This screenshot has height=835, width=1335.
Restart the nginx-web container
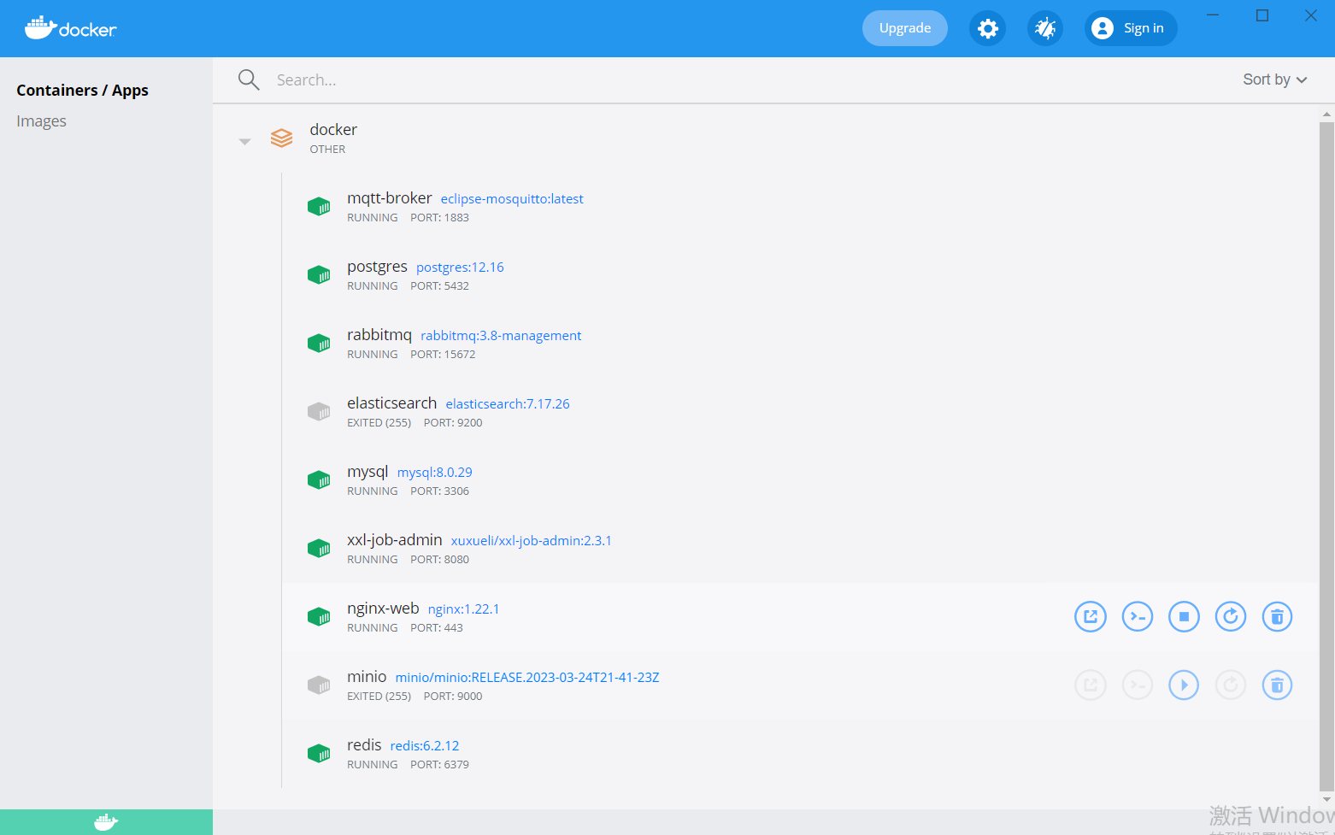pyautogui.click(x=1231, y=616)
